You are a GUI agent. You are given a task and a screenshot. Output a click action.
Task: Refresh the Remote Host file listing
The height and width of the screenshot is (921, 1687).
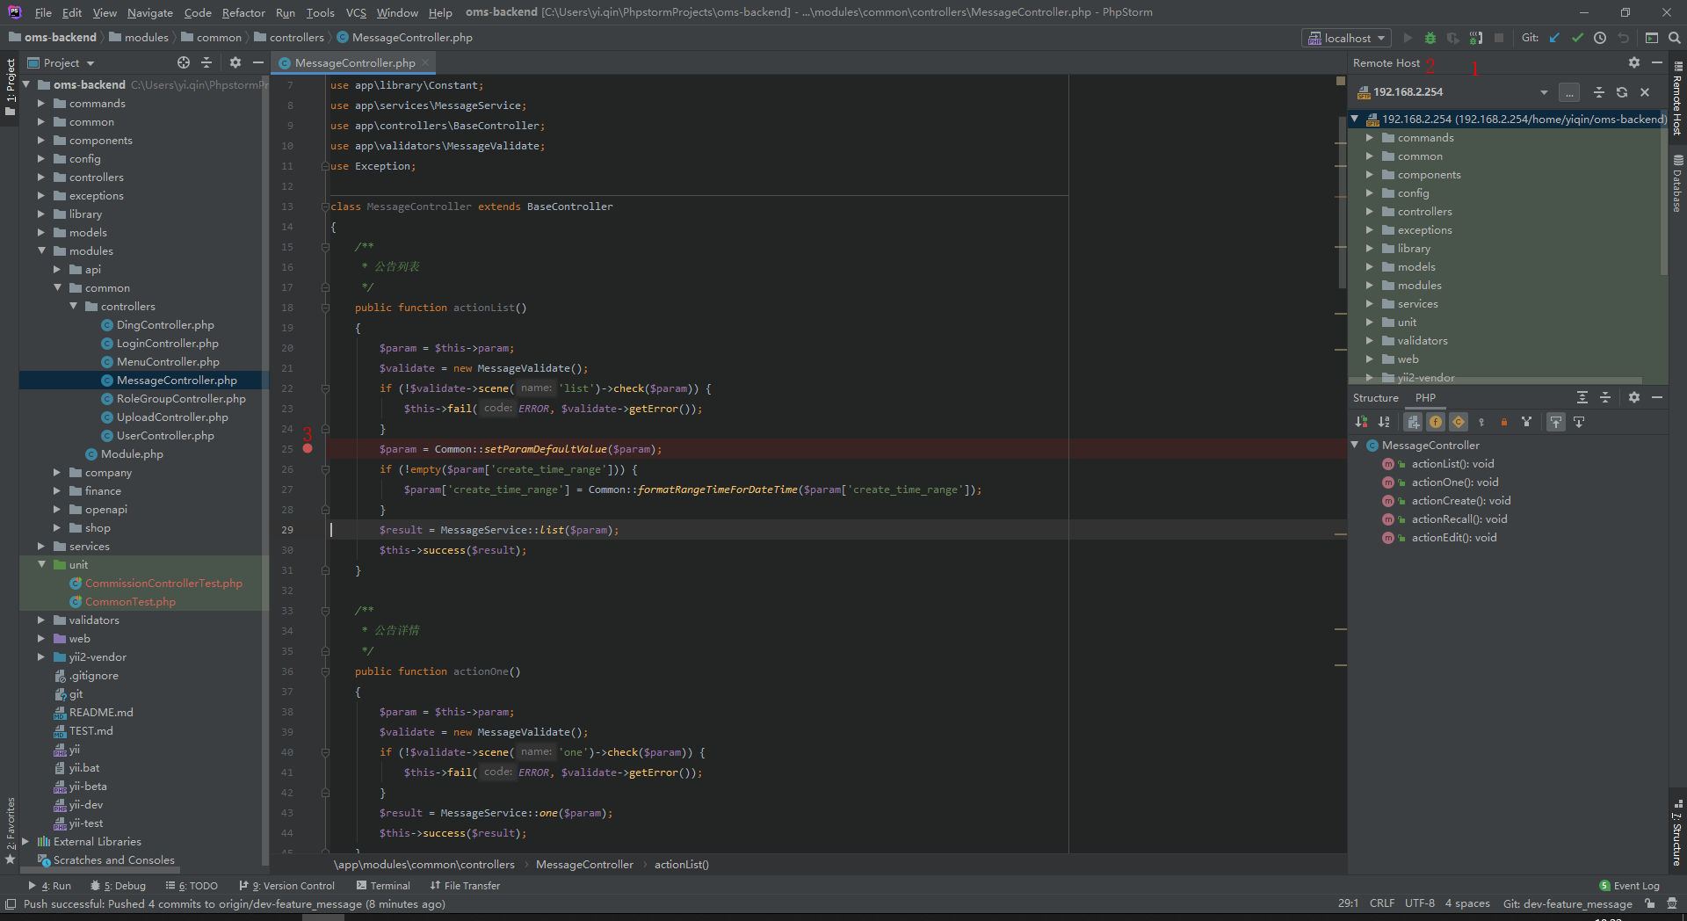point(1622,92)
